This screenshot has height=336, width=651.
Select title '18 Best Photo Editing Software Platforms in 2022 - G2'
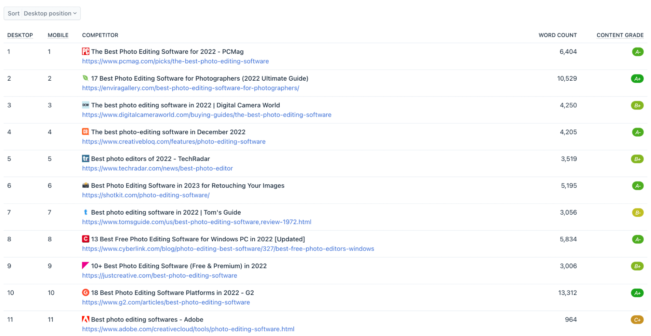173,293
